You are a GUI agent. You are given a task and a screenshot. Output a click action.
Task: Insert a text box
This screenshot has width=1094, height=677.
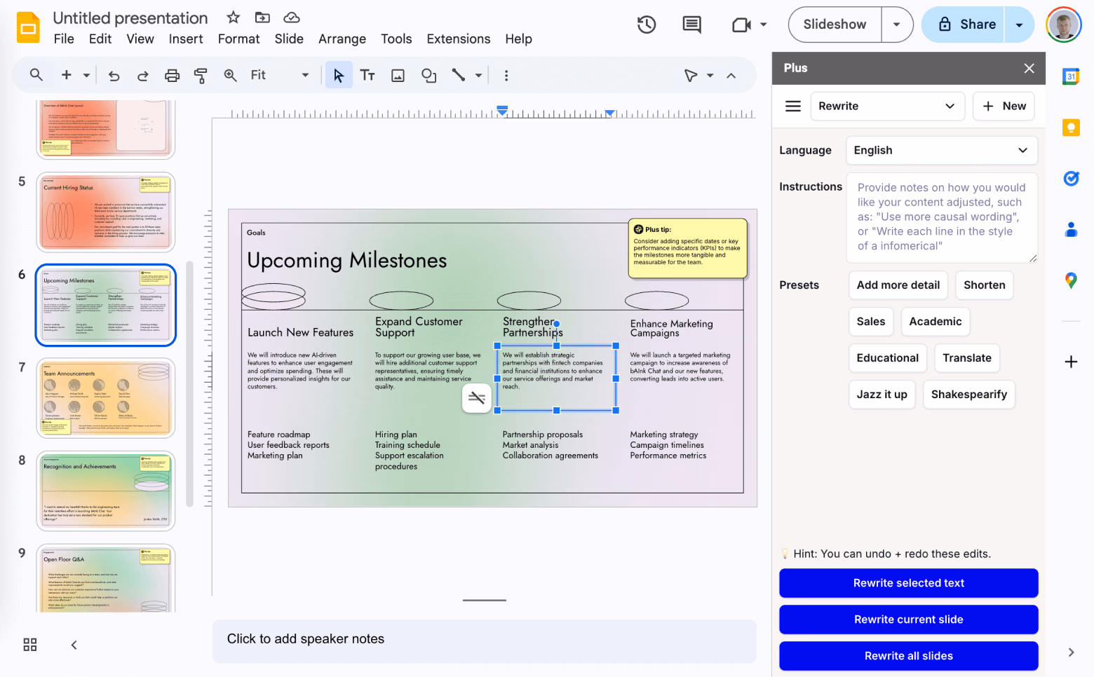(367, 75)
